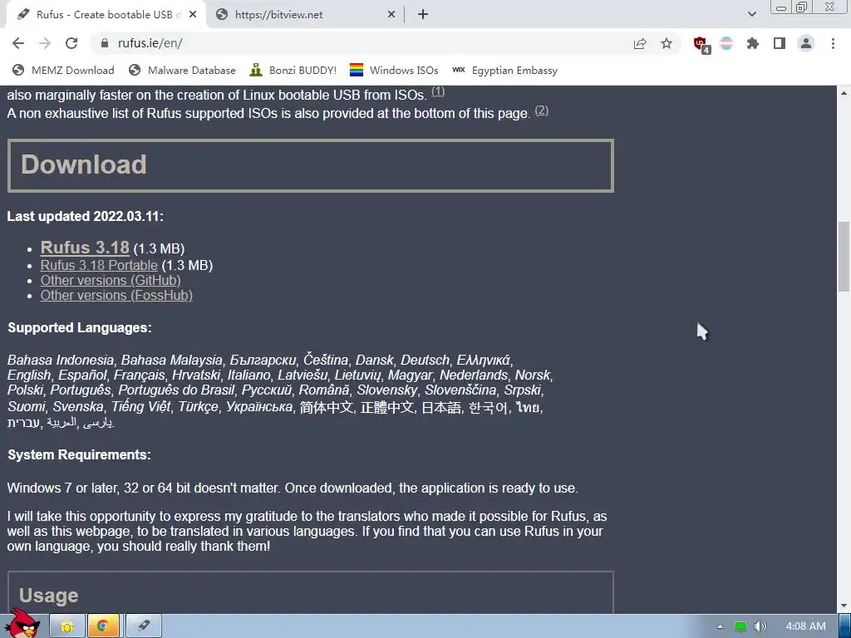Screen dimensions: 851x638
Task: Open the user profile avatar
Action: [806, 43]
